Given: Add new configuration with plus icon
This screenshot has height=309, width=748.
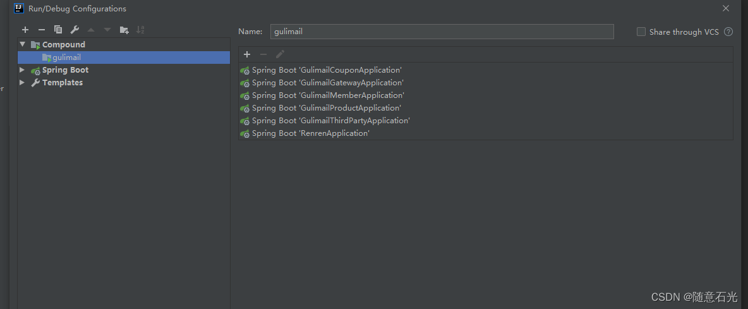Looking at the screenshot, I should coord(25,30).
